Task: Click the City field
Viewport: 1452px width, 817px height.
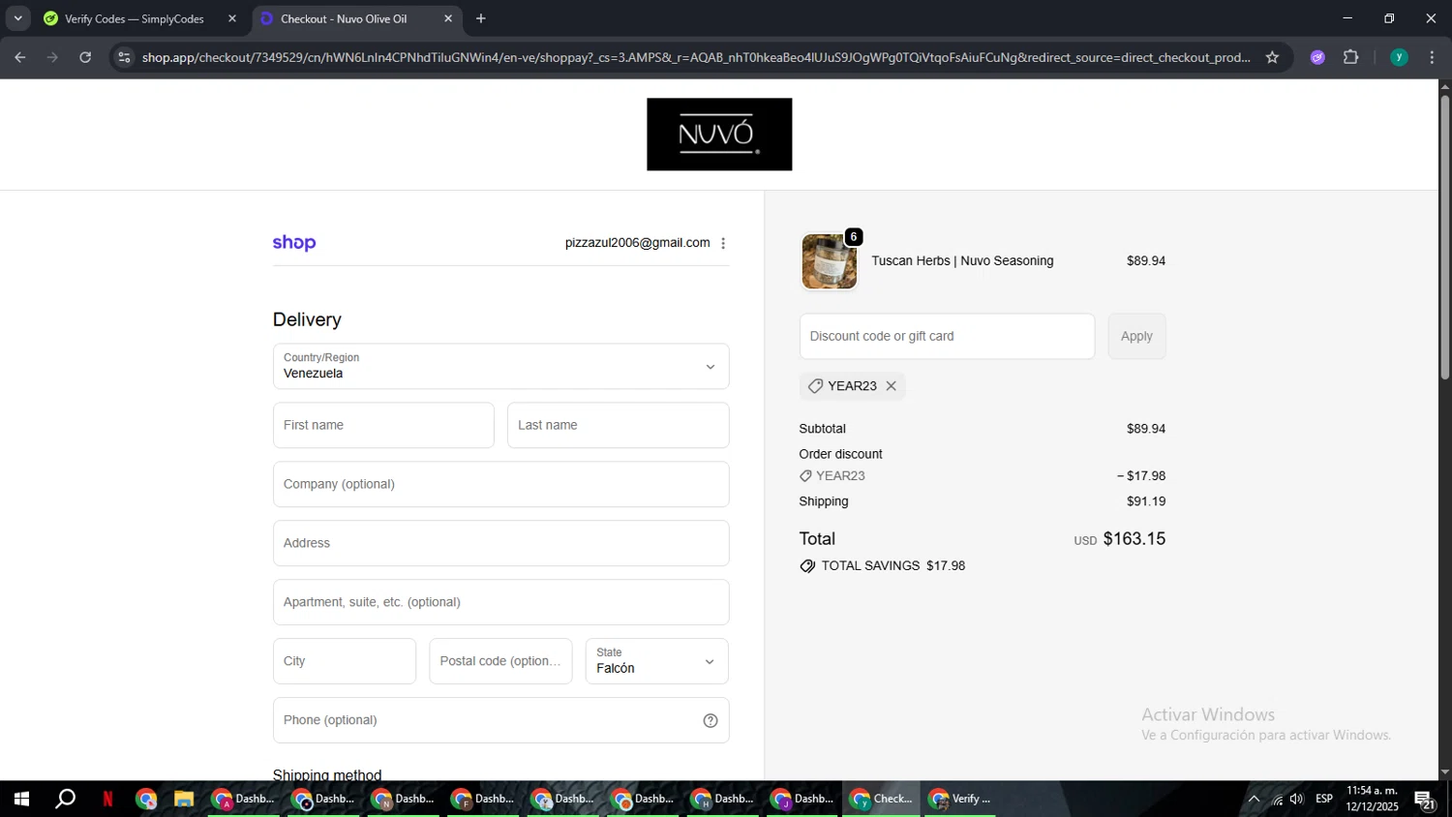Action: click(x=345, y=661)
